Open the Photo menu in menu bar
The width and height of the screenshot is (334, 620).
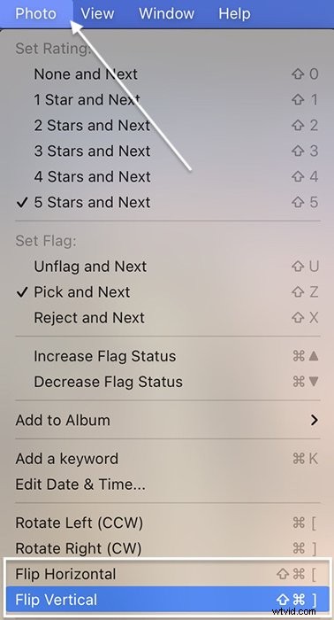tap(36, 14)
